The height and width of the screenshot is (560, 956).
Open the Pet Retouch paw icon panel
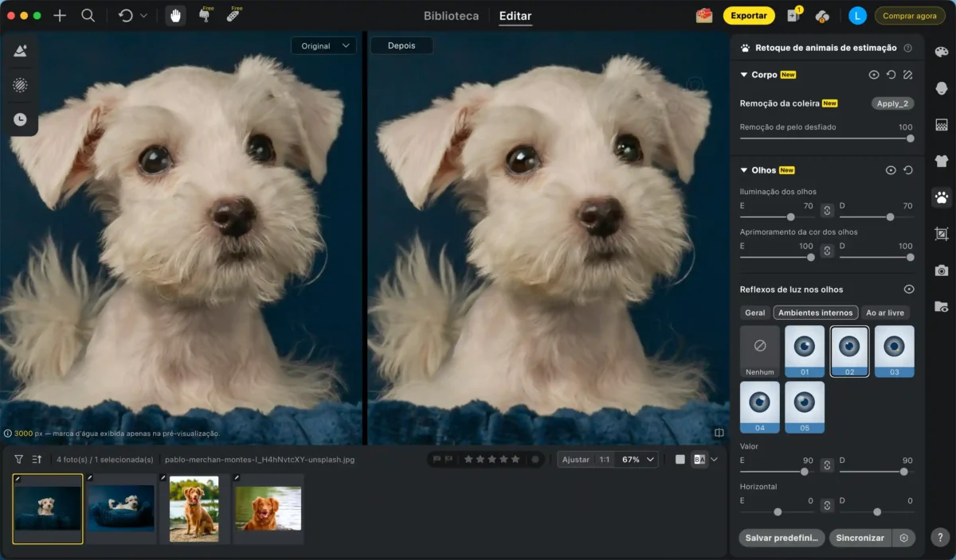[x=942, y=197]
